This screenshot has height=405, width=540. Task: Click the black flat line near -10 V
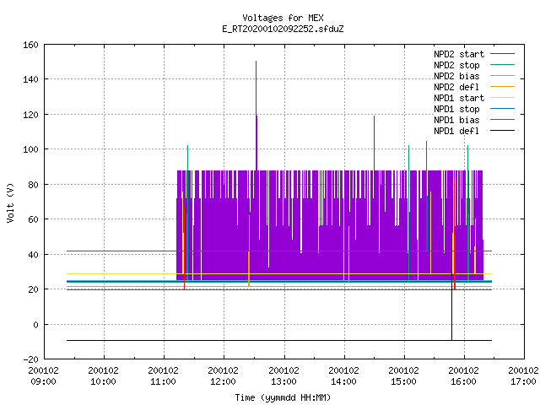tap(279, 340)
